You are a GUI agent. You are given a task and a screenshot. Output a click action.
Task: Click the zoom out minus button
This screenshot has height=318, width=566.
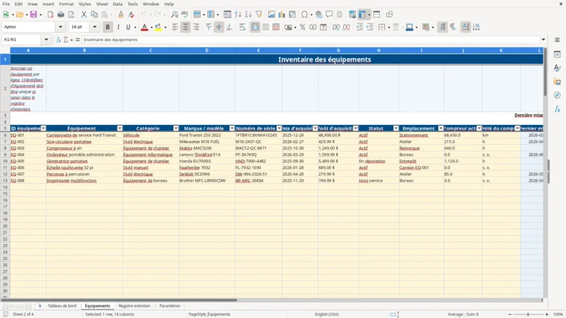[510, 314]
